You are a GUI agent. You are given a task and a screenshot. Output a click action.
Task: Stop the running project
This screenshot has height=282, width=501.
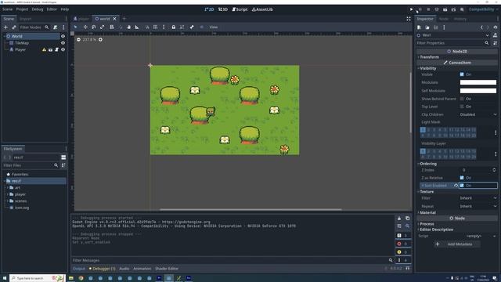[428, 9]
